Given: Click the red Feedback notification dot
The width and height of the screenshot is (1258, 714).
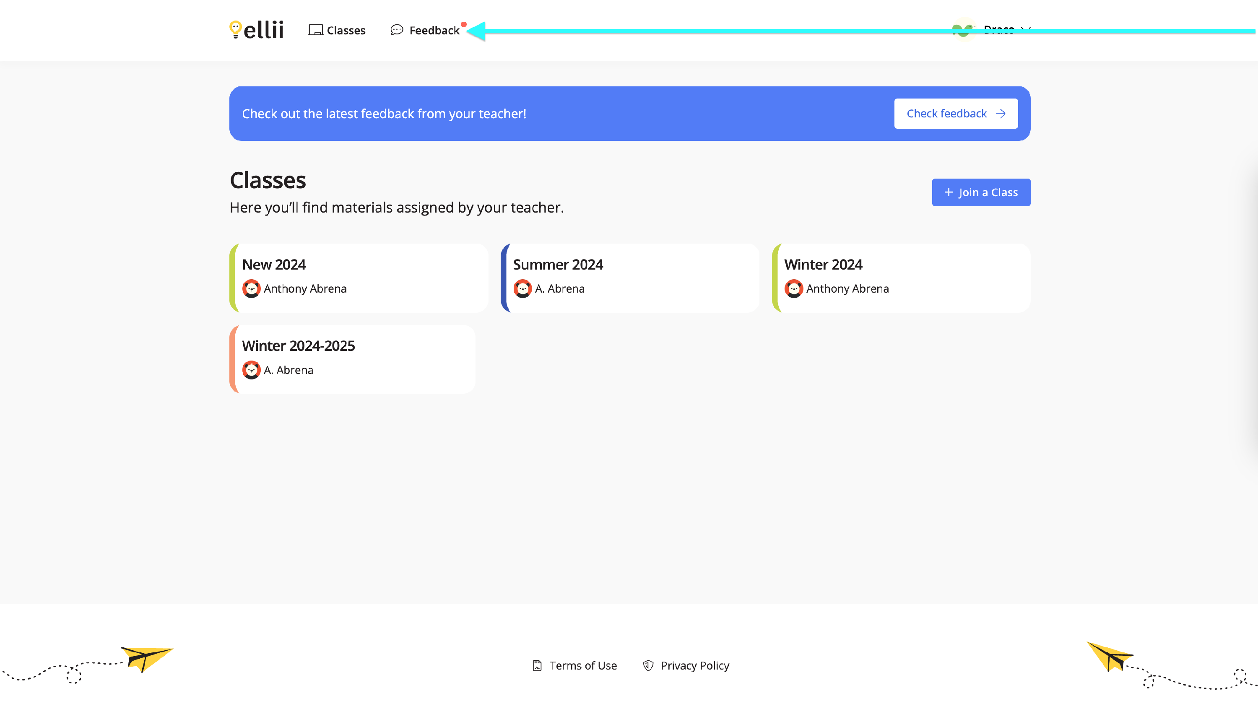Looking at the screenshot, I should (x=463, y=24).
